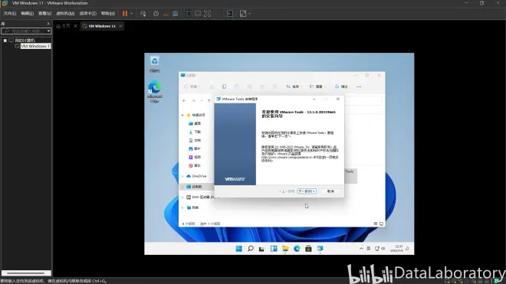The image size is (506, 284).
Task: Click the send Ctrl+Alt+Del toolbar icon
Action: tap(143, 14)
